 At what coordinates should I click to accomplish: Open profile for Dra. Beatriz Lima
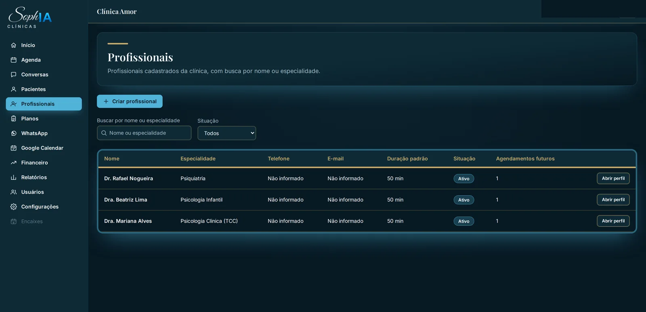tap(613, 200)
